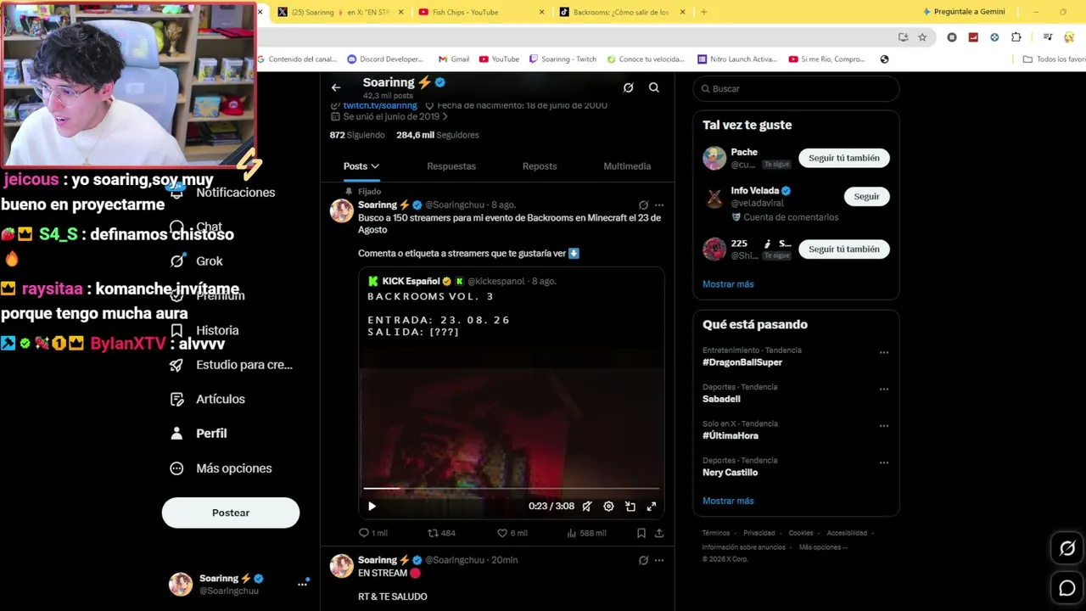Follow Info Velada with Seguir button

click(x=866, y=196)
